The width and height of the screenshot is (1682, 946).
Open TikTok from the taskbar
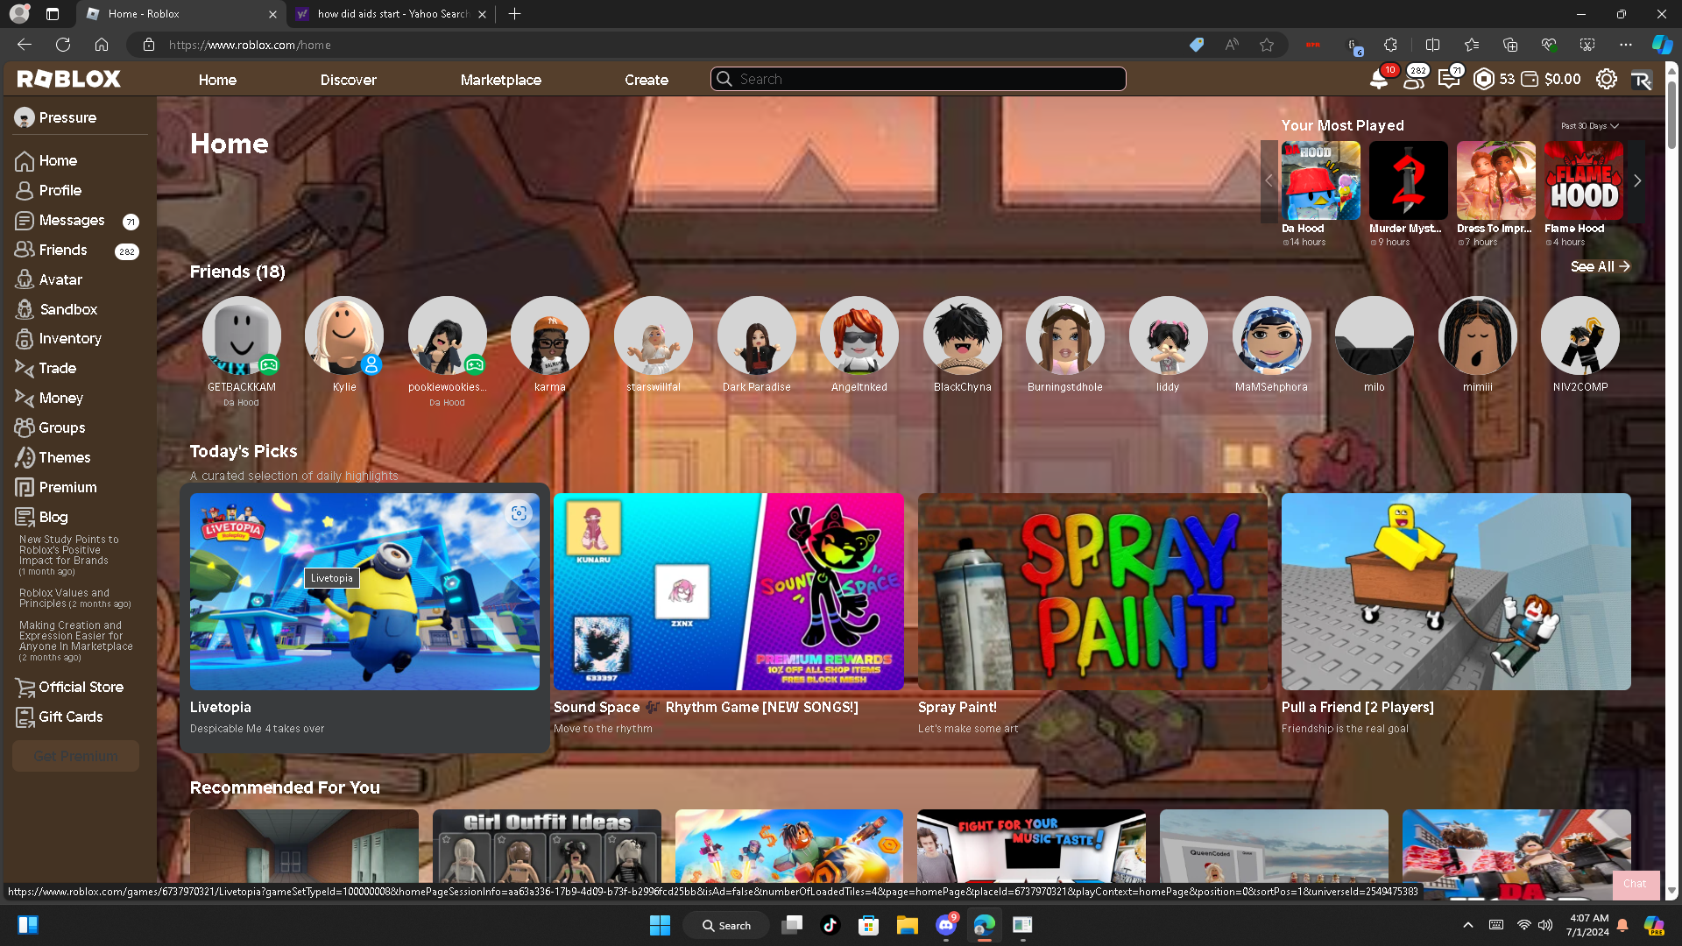[x=830, y=925]
